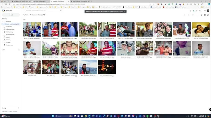
Task: Open a new browser tab with plus
Action: (92, 1)
